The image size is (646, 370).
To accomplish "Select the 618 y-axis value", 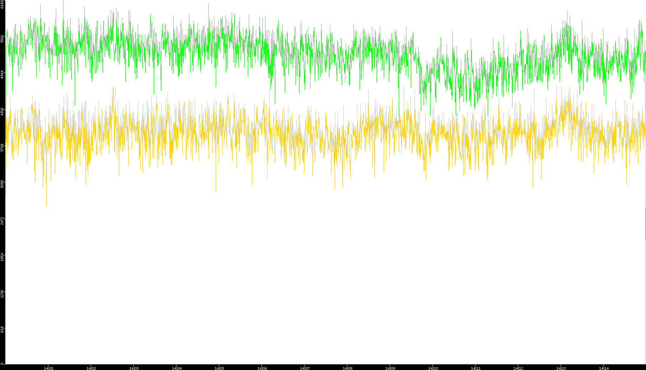I will pyautogui.click(x=2, y=330).
